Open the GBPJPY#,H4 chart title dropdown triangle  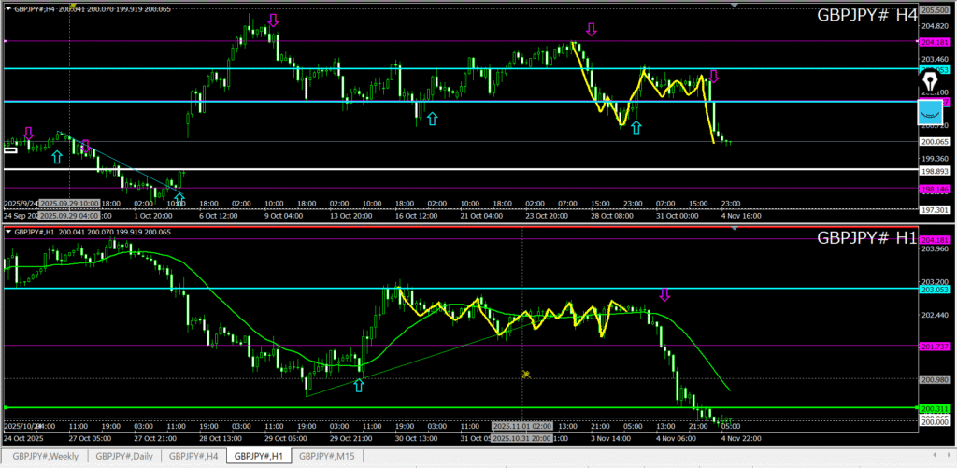[7, 8]
